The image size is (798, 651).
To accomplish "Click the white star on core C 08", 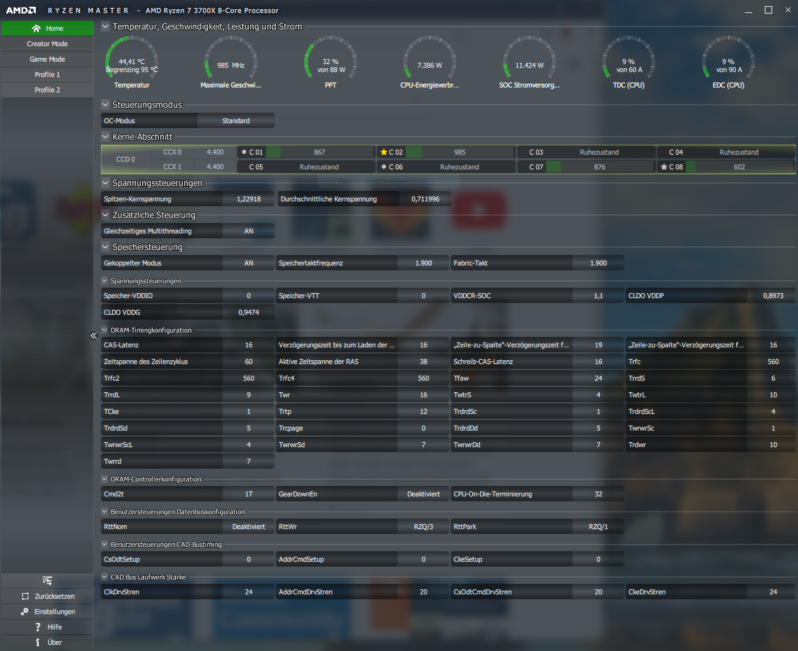I will pos(664,167).
